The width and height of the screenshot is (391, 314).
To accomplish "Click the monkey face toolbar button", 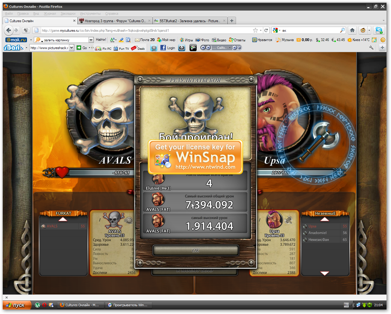I will tap(363, 30).
